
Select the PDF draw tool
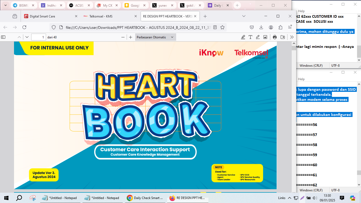(258, 37)
